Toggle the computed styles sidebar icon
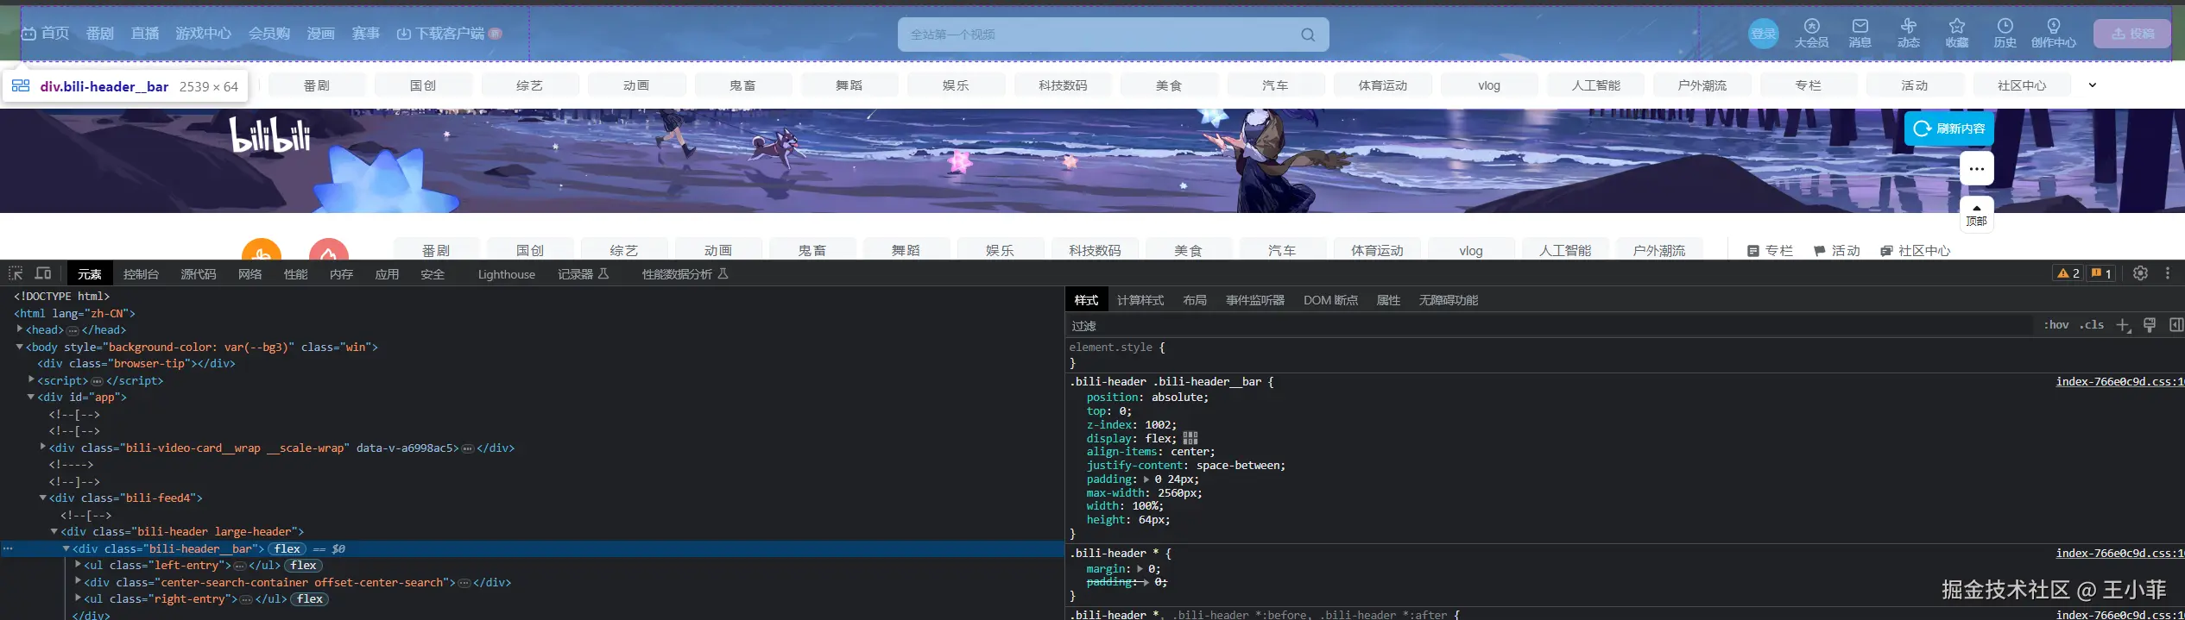Screen dimensions: 2185x620 point(2176,325)
